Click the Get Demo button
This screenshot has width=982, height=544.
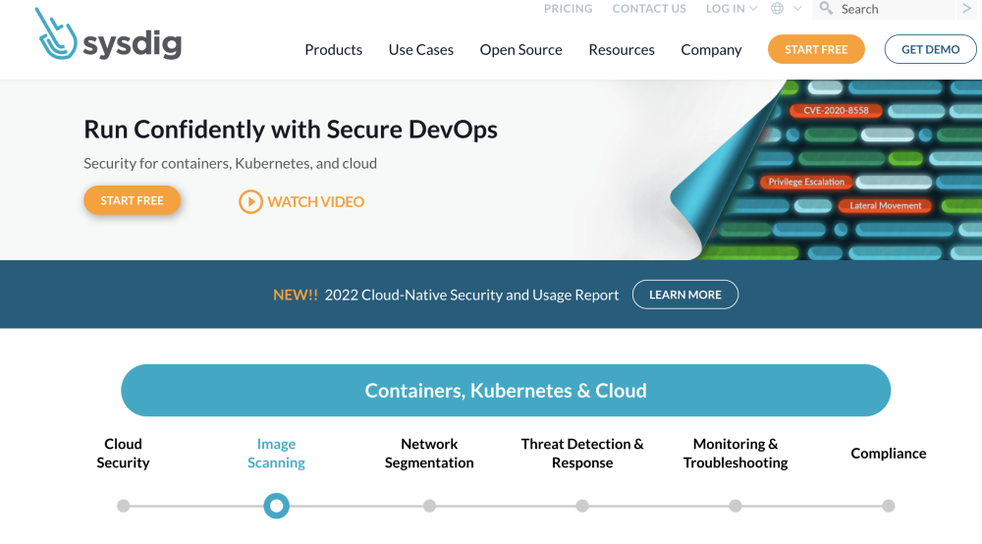click(x=930, y=49)
